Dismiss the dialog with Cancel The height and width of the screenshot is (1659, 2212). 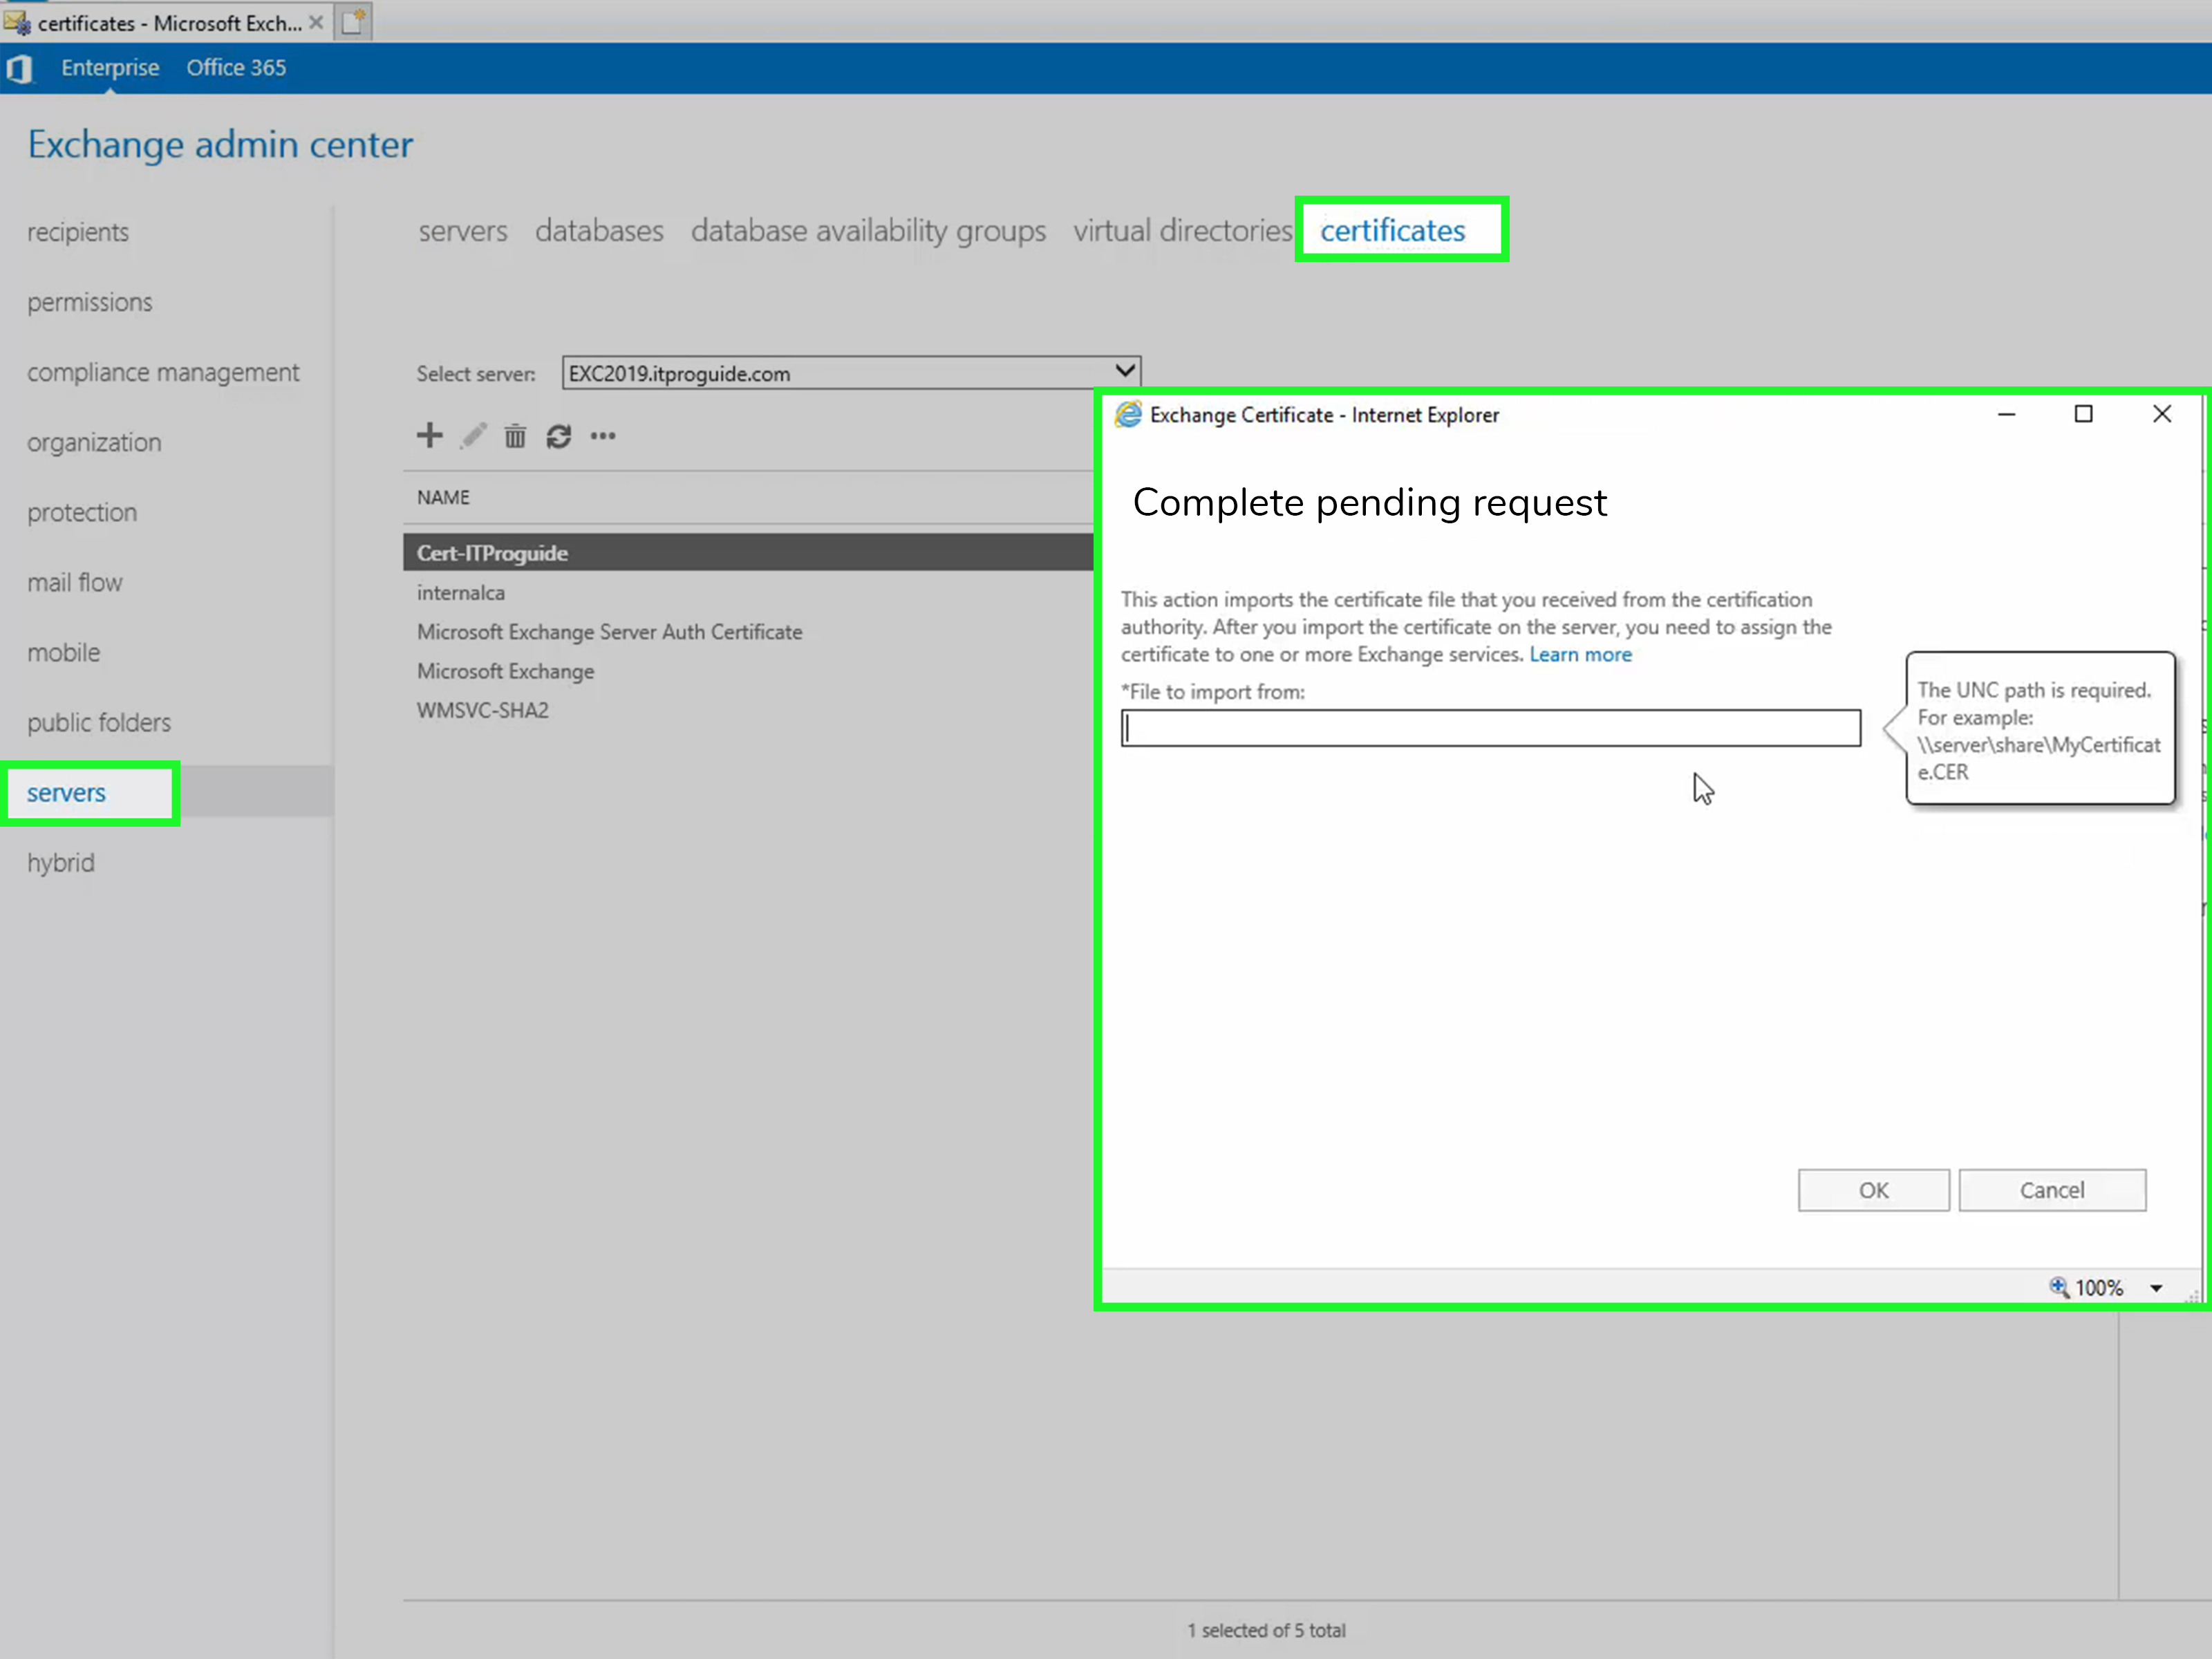2052,1190
